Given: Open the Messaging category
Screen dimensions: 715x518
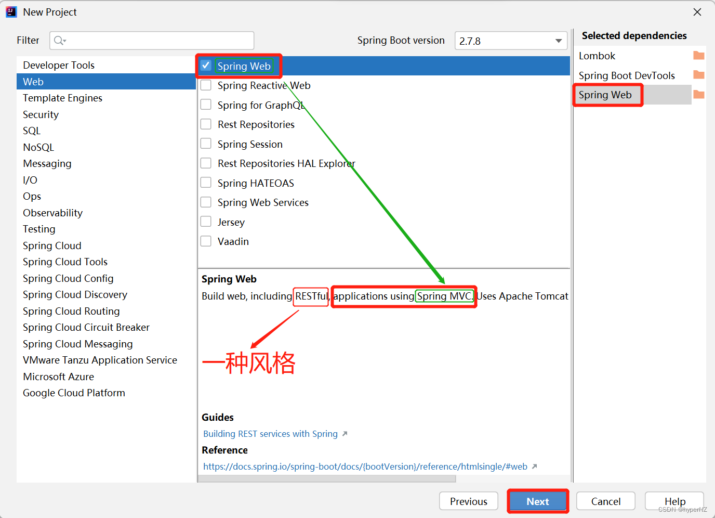Looking at the screenshot, I should [x=106, y=163].
